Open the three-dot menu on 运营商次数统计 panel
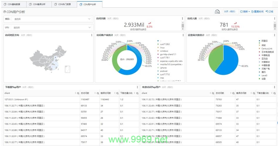Screen dimensions: 278x146 click(274, 35)
